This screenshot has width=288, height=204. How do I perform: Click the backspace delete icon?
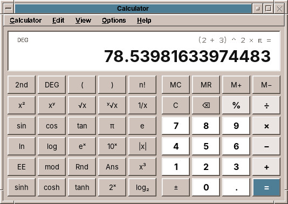point(206,105)
